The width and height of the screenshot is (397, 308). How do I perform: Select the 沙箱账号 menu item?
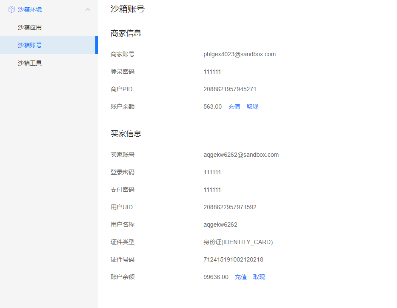pyautogui.click(x=49, y=45)
